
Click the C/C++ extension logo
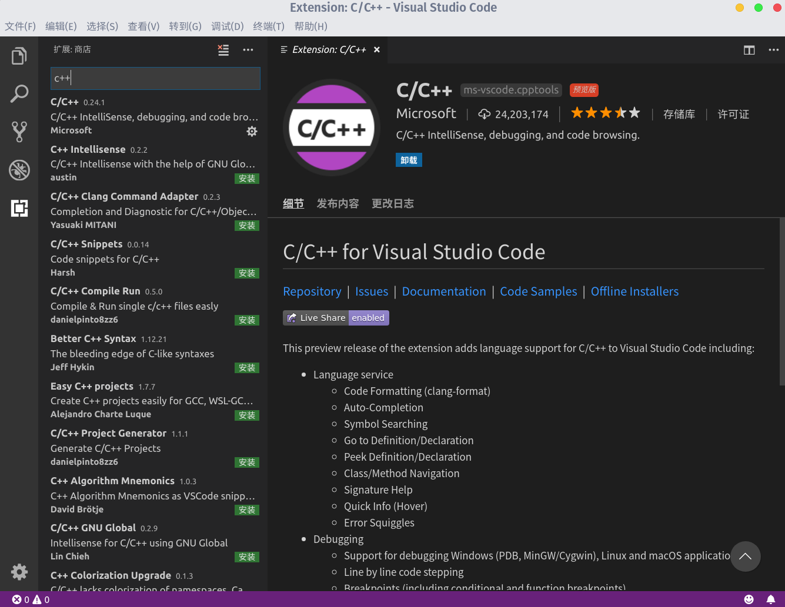(332, 128)
